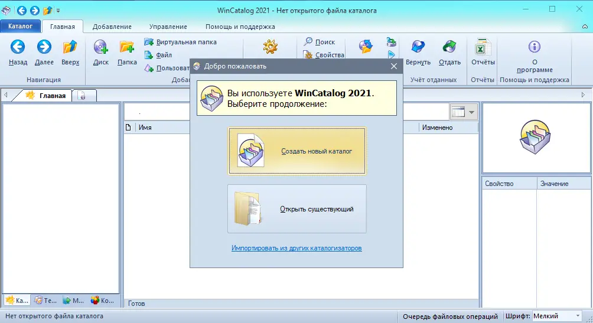Screen dimensions: 593x323
Task: Click the small disk-arrow icon in ribbon
Action: pos(391,41)
